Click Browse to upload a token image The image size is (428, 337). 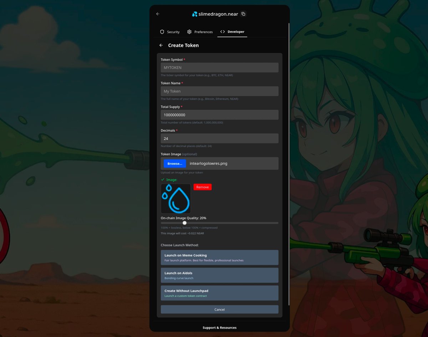point(174,163)
